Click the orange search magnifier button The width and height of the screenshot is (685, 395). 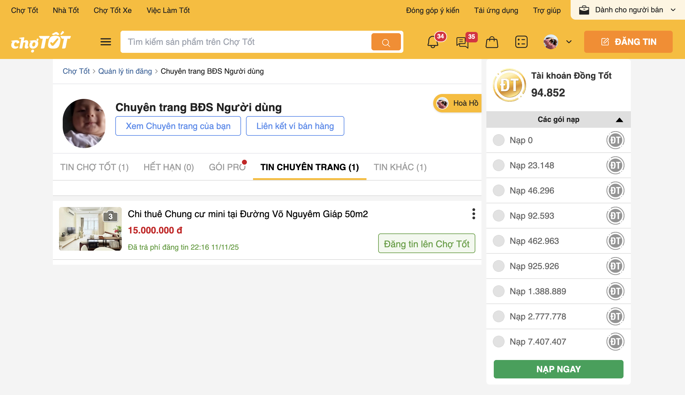[386, 42]
